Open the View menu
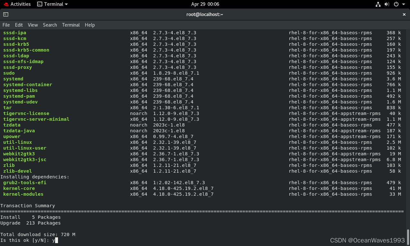This screenshot has height=246, width=410. coord(33,25)
